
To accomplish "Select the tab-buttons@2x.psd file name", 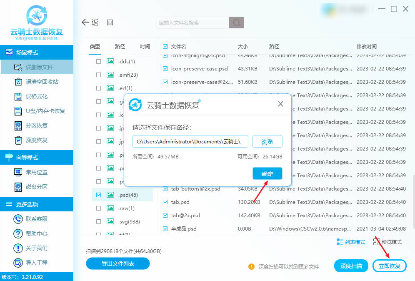I will pyautogui.click(x=195, y=189).
